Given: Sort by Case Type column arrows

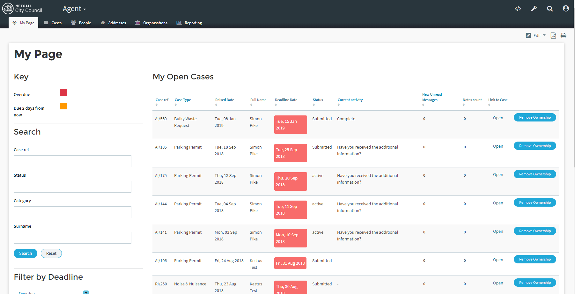Looking at the screenshot, I should 176,105.
